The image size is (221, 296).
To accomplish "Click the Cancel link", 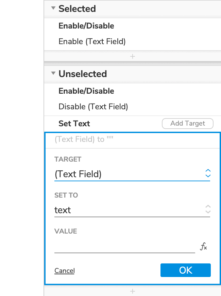I will pos(65,271).
